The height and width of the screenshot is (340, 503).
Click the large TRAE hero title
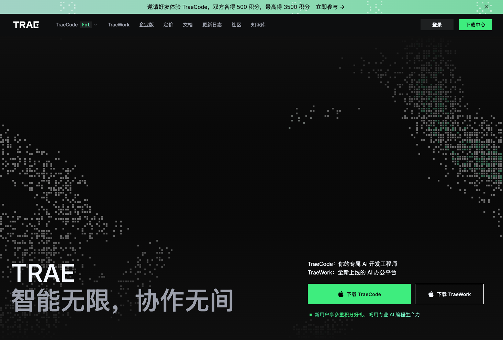pyautogui.click(x=43, y=273)
